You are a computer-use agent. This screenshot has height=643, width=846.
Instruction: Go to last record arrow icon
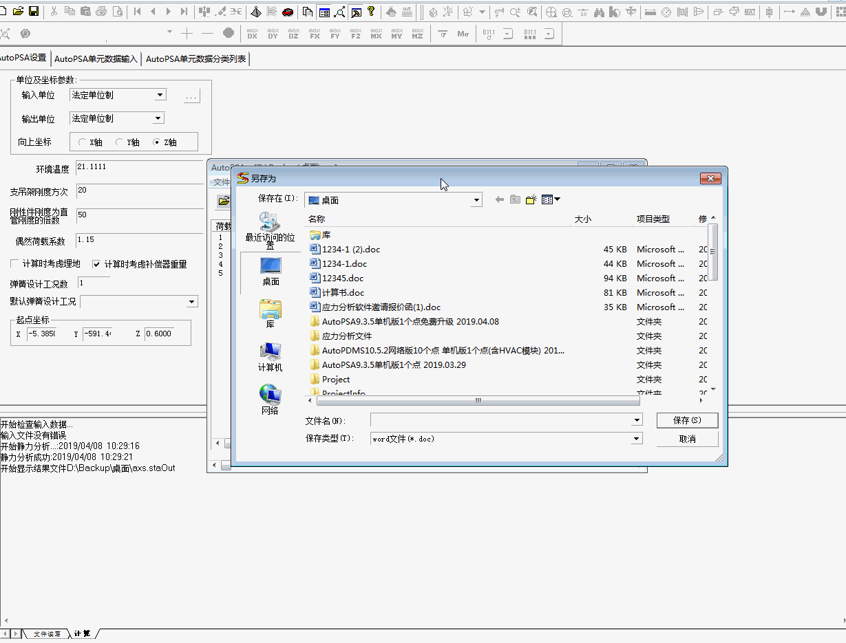coord(184,11)
